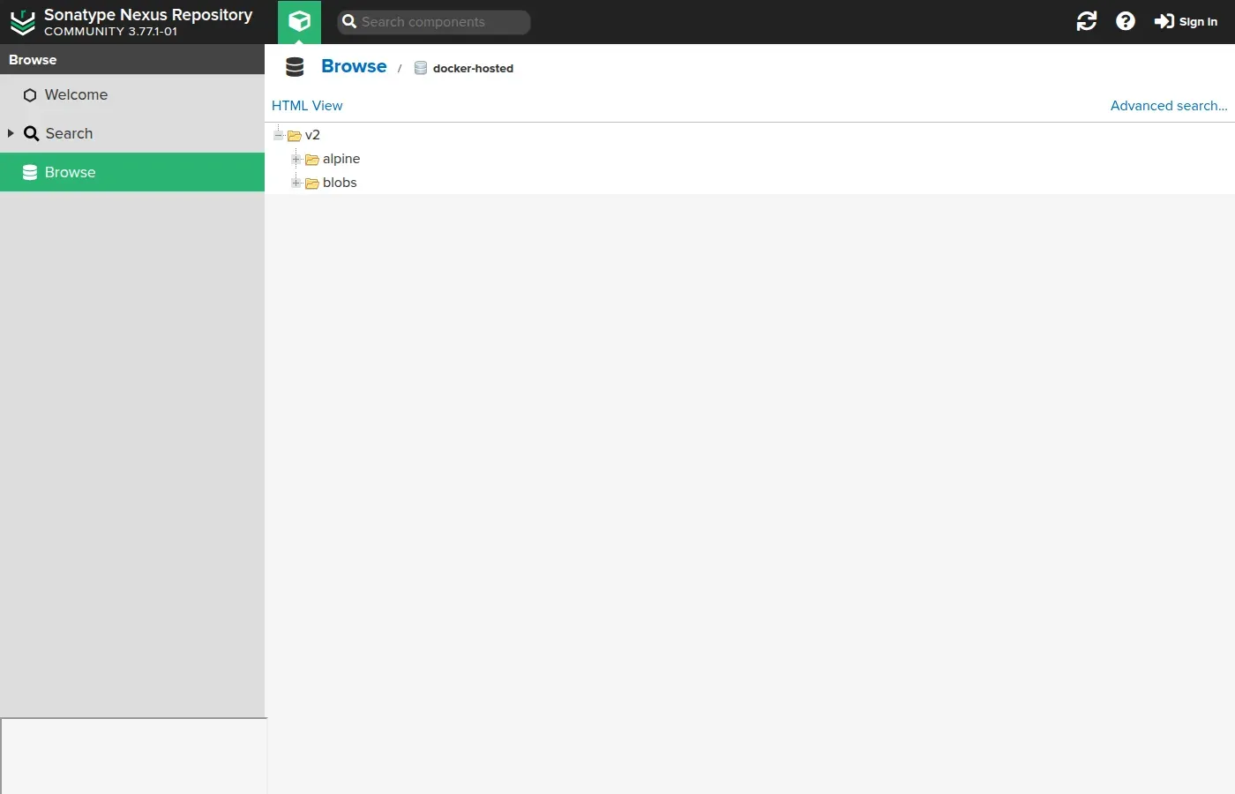
Task: Click the alpine folder icon
Action: tap(312, 160)
